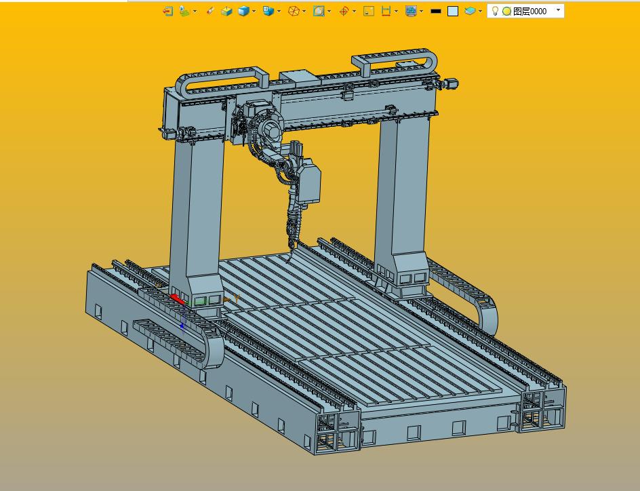Click the stacked layers icon
The image size is (640, 491).
(470, 11)
